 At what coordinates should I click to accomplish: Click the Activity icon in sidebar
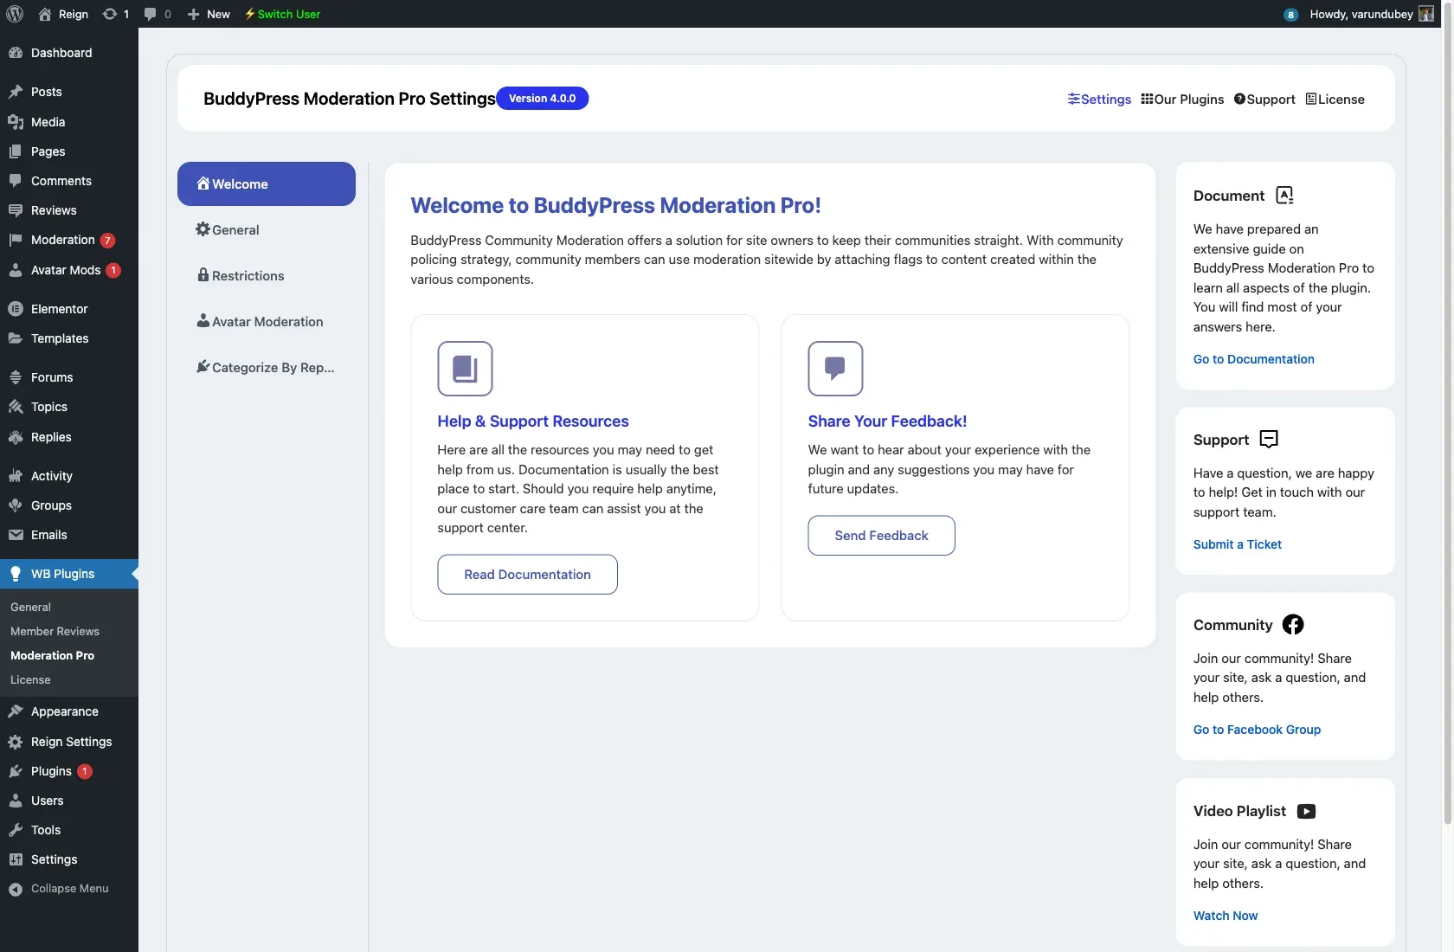tap(16, 476)
